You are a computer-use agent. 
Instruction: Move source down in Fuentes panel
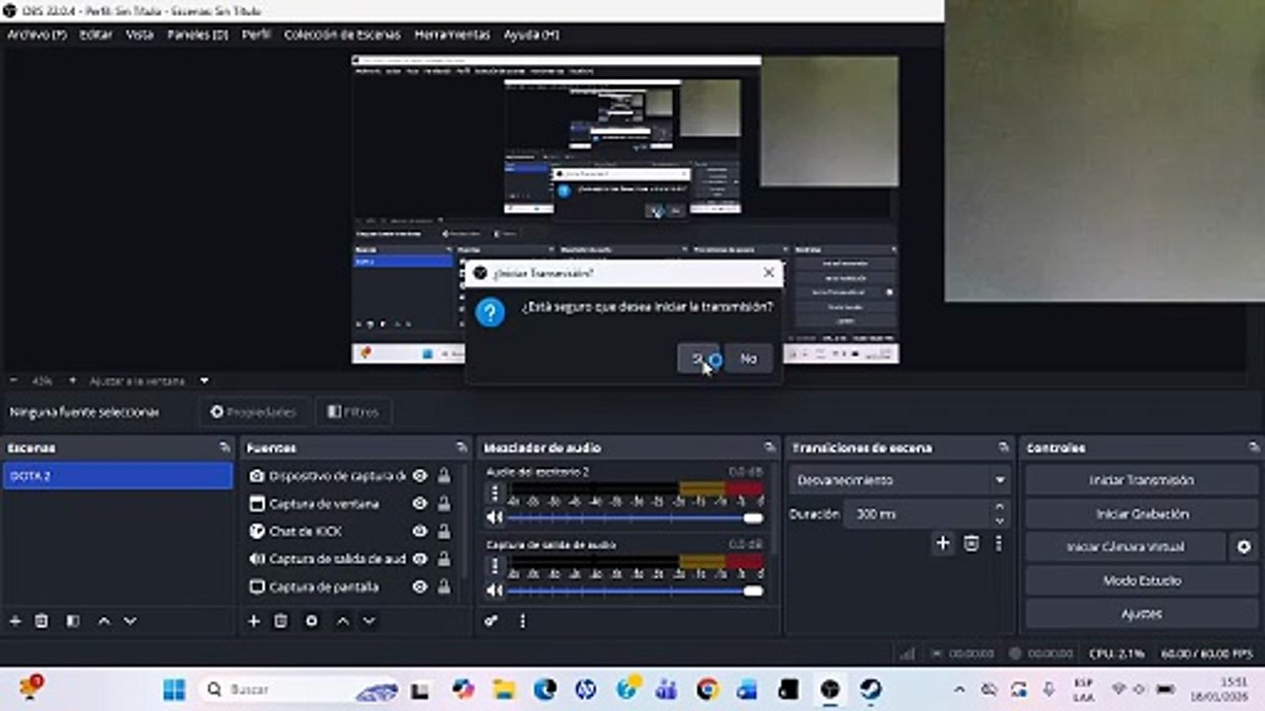(369, 621)
